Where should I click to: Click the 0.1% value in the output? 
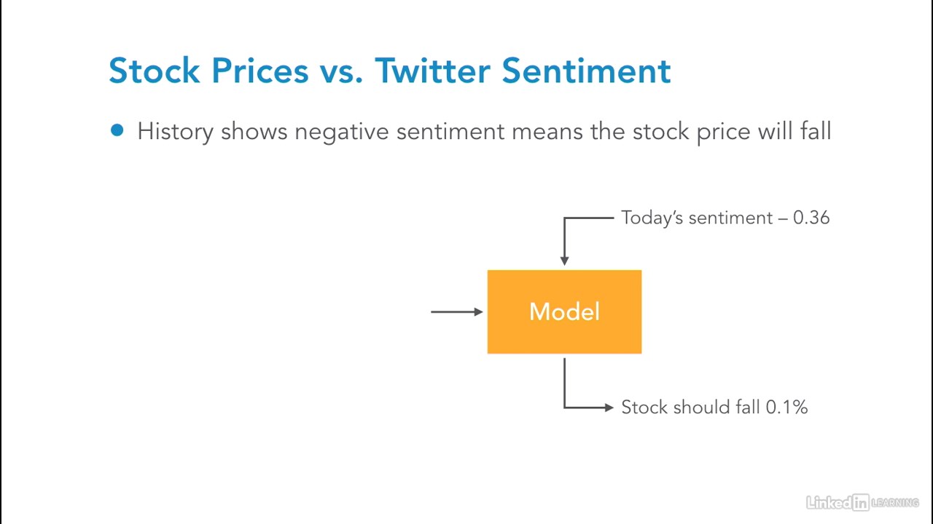tap(786, 407)
